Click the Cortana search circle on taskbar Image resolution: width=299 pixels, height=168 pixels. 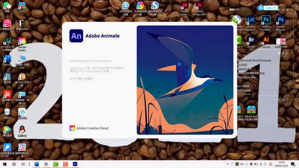pos(14,164)
